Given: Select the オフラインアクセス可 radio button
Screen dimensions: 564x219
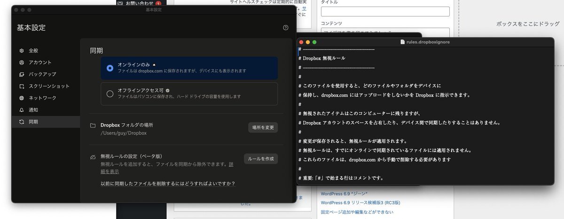Looking at the screenshot, I should tap(110, 94).
